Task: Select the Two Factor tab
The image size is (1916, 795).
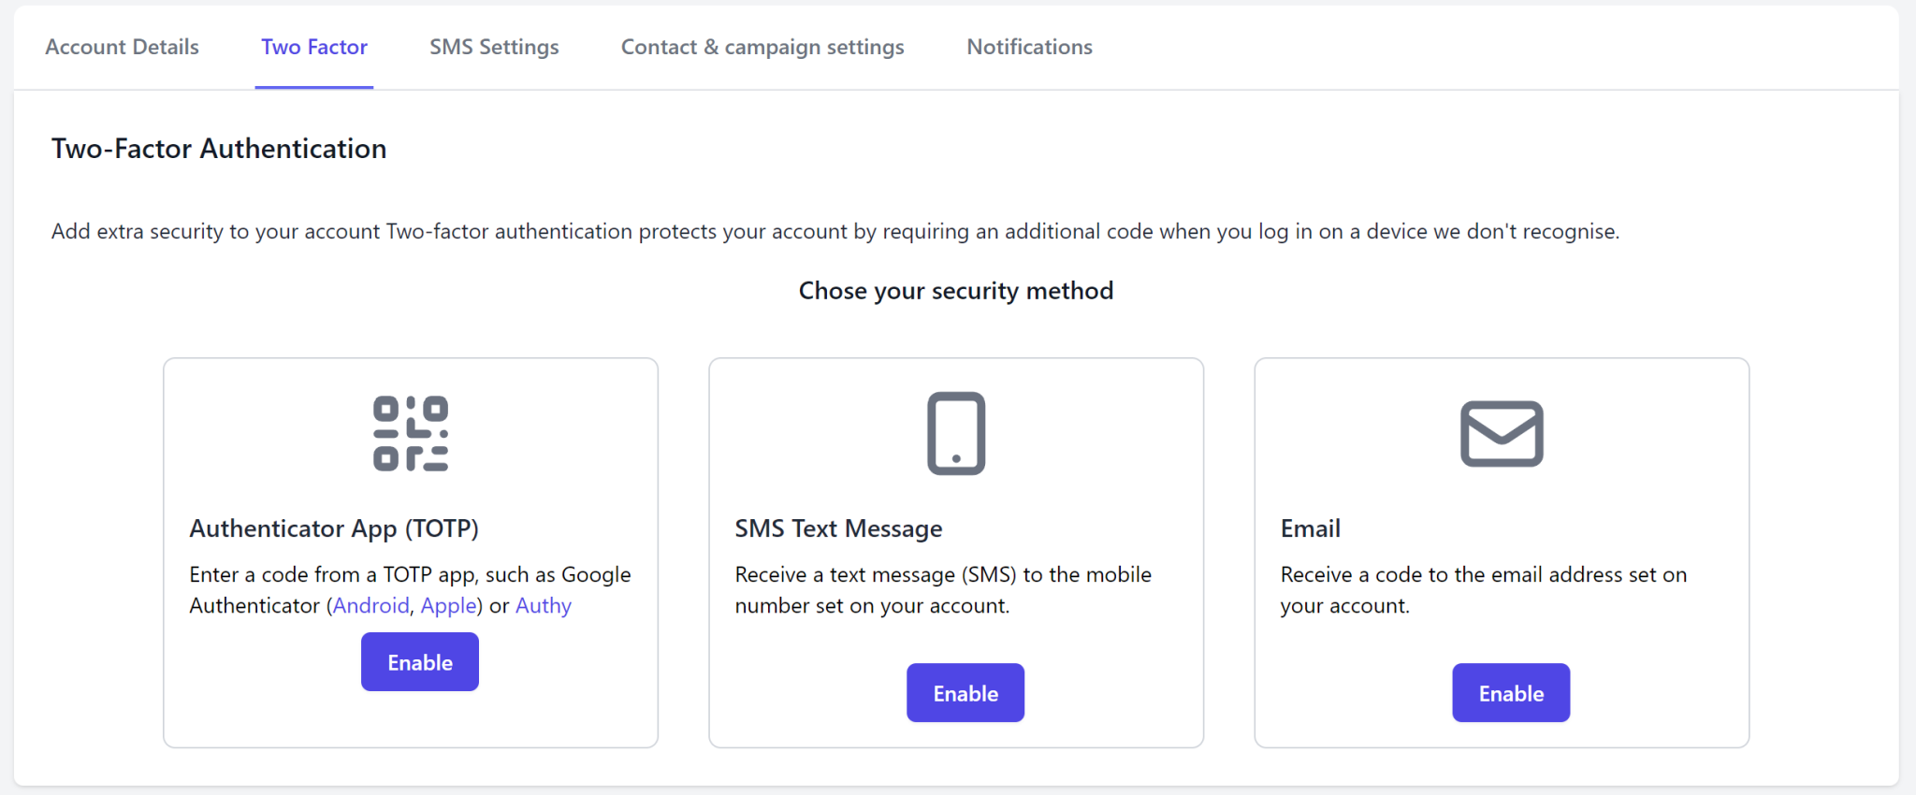Action: pyautogui.click(x=313, y=46)
